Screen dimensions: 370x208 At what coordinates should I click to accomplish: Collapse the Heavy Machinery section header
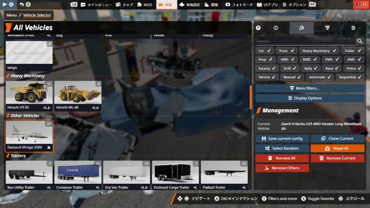[x=27, y=76]
